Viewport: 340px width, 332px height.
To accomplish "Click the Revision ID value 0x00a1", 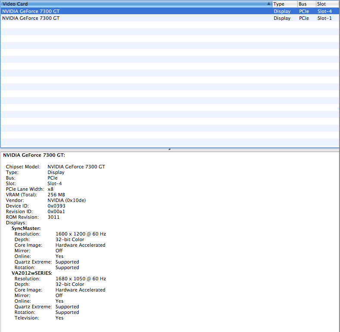I will tap(56, 211).
